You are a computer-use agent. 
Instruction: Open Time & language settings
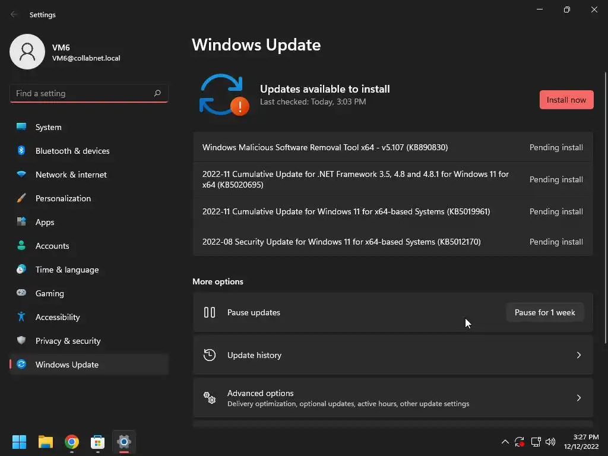(89, 269)
